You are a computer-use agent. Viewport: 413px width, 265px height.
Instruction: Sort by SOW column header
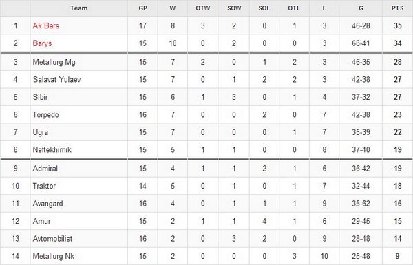tap(234, 8)
